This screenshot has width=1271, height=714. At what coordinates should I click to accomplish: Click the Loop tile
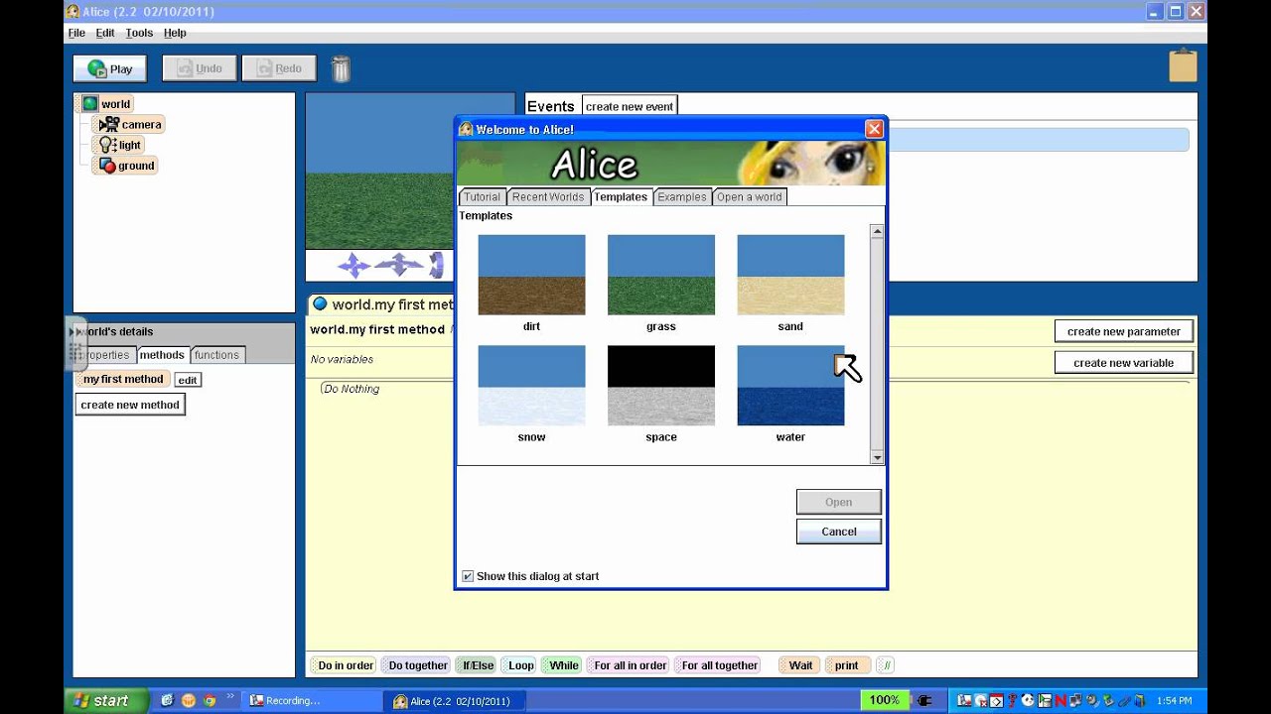point(521,665)
